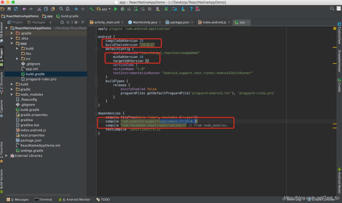Viewport: 342px width, 203px height.
Task: Open the Terminal tool window
Action: click(x=43, y=199)
